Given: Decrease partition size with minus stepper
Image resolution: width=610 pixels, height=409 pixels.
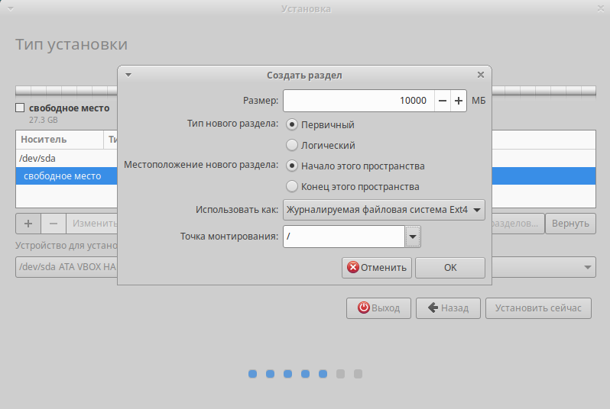Looking at the screenshot, I should point(443,101).
